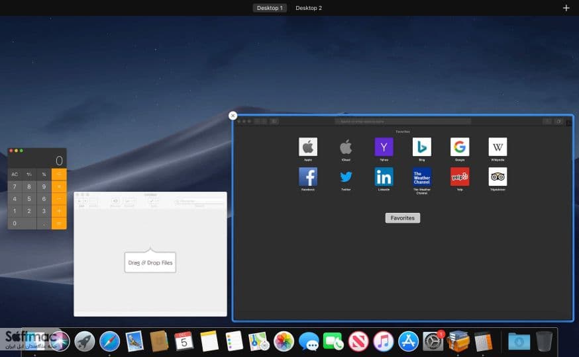The image size is (579, 357).
Task: Click digit 0 in Calculator
Action: (x=22, y=223)
